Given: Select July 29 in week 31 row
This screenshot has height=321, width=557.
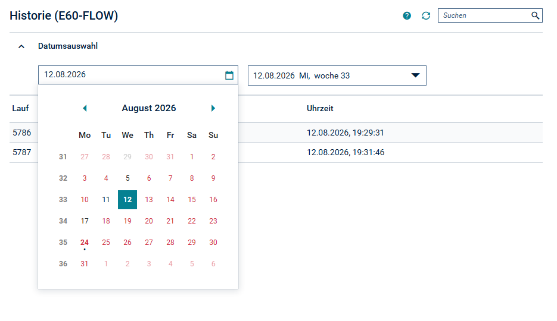Looking at the screenshot, I should [x=127, y=156].
